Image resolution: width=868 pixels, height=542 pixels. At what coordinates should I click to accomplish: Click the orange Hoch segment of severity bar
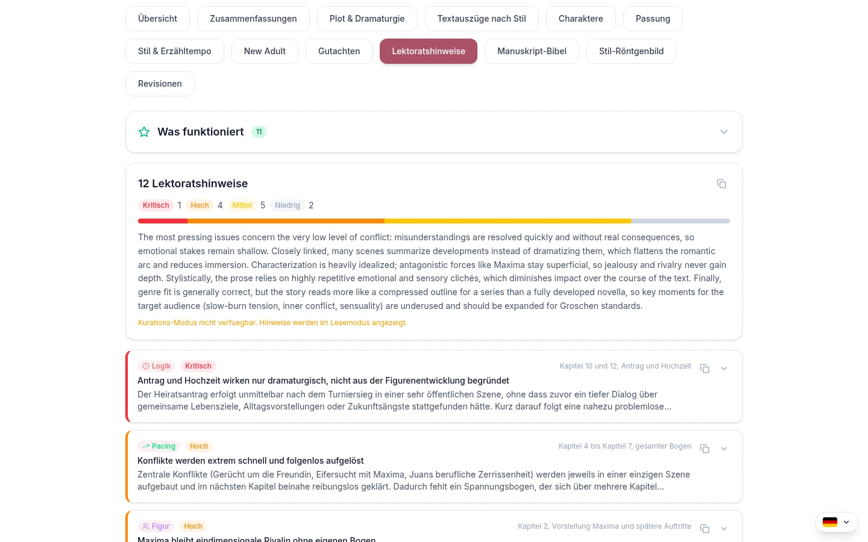tap(286, 221)
